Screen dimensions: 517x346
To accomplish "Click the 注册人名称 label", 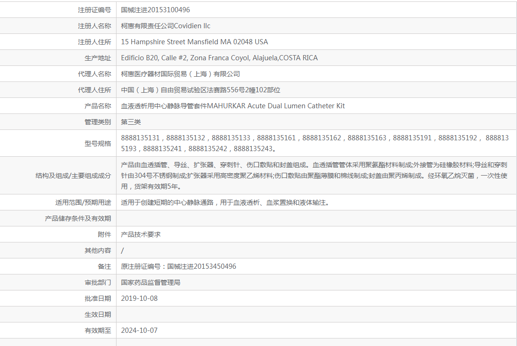I will [94, 26].
